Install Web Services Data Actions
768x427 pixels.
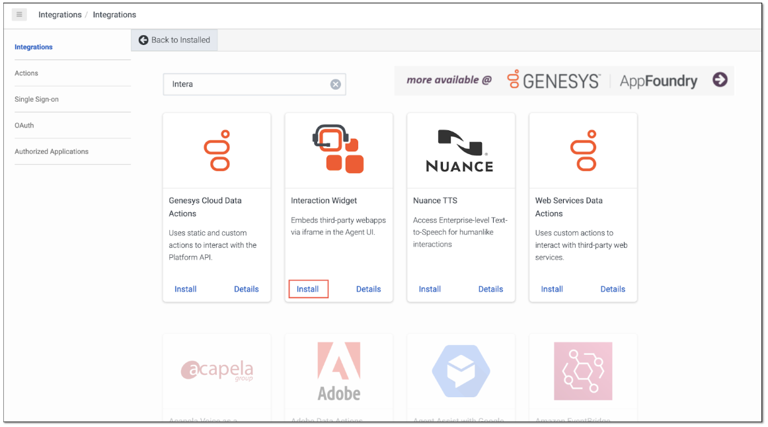552,289
